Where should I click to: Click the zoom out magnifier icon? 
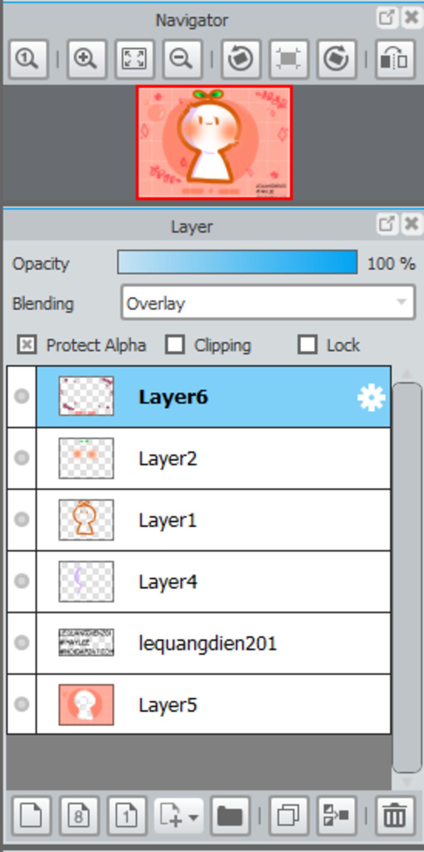tap(182, 59)
